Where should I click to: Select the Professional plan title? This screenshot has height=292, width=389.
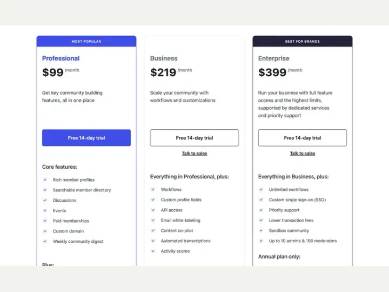pos(61,58)
